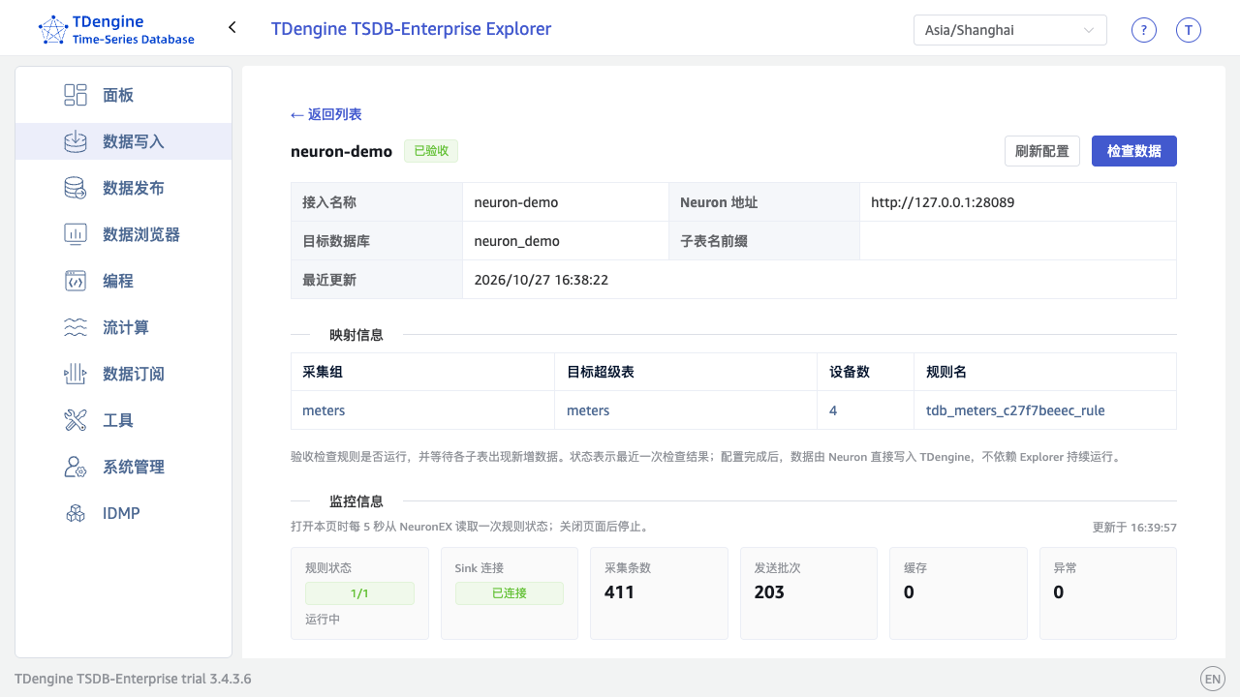Image resolution: width=1240 pixels, height=697 pixels.
Task: Click the Sink 连接 已连接 badge
Action: click(x=509, y=593)
